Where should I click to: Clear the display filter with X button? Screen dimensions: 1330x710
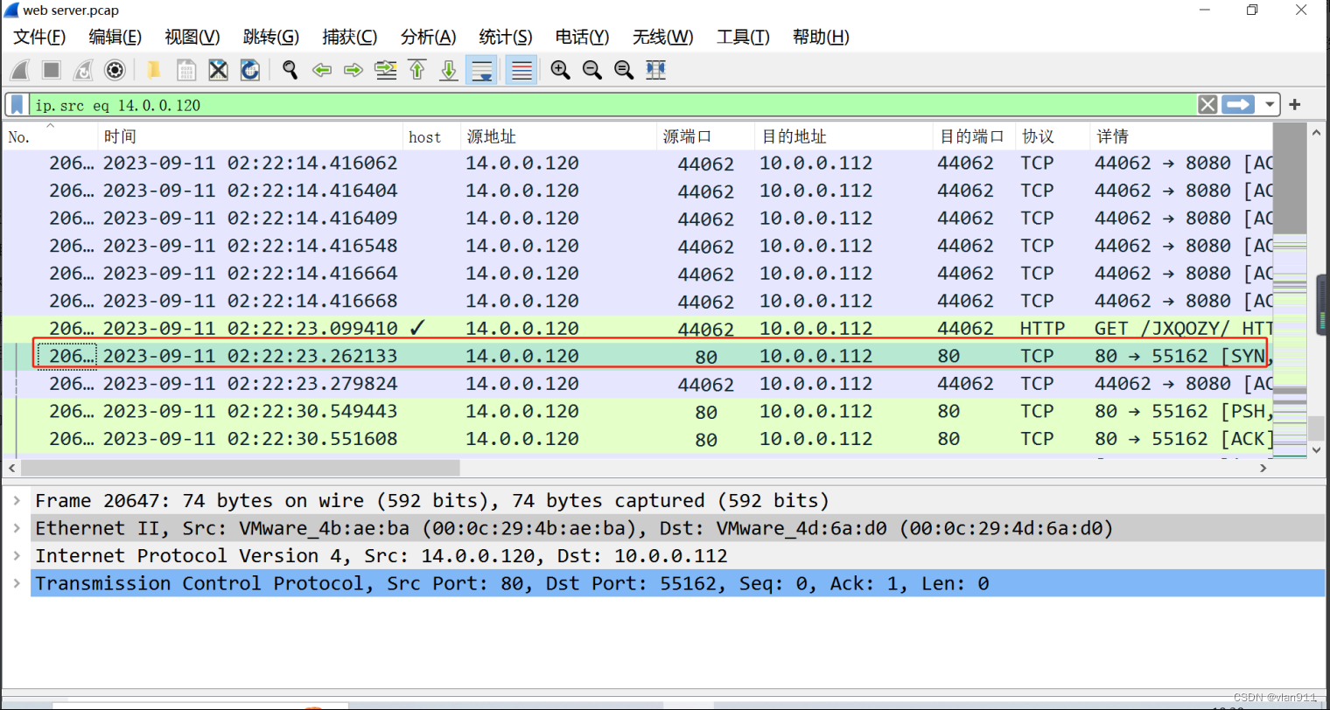coord(1207,105)
